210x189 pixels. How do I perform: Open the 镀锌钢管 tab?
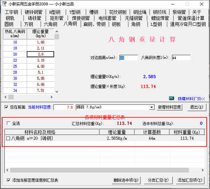[x=34, y=12]
